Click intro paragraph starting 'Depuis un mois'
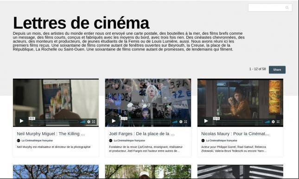The image size is (299, 179). pyautogui.click(x=129, y=41)
